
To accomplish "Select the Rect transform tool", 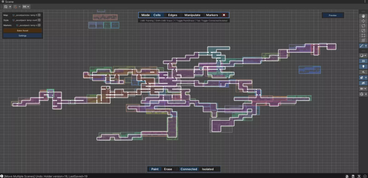I will pyautogui.click(x=363, y=36).
